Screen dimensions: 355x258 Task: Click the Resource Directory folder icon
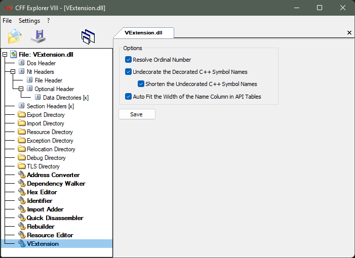(x=22, y=132)
